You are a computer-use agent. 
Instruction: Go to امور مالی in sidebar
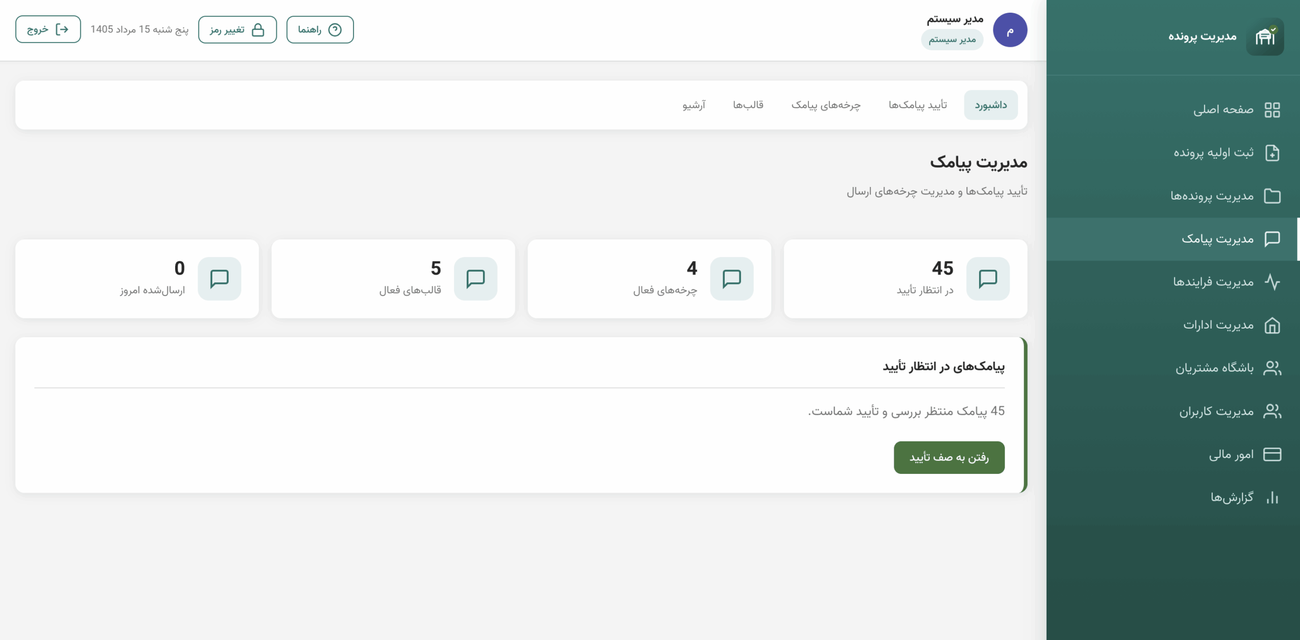1173,454
